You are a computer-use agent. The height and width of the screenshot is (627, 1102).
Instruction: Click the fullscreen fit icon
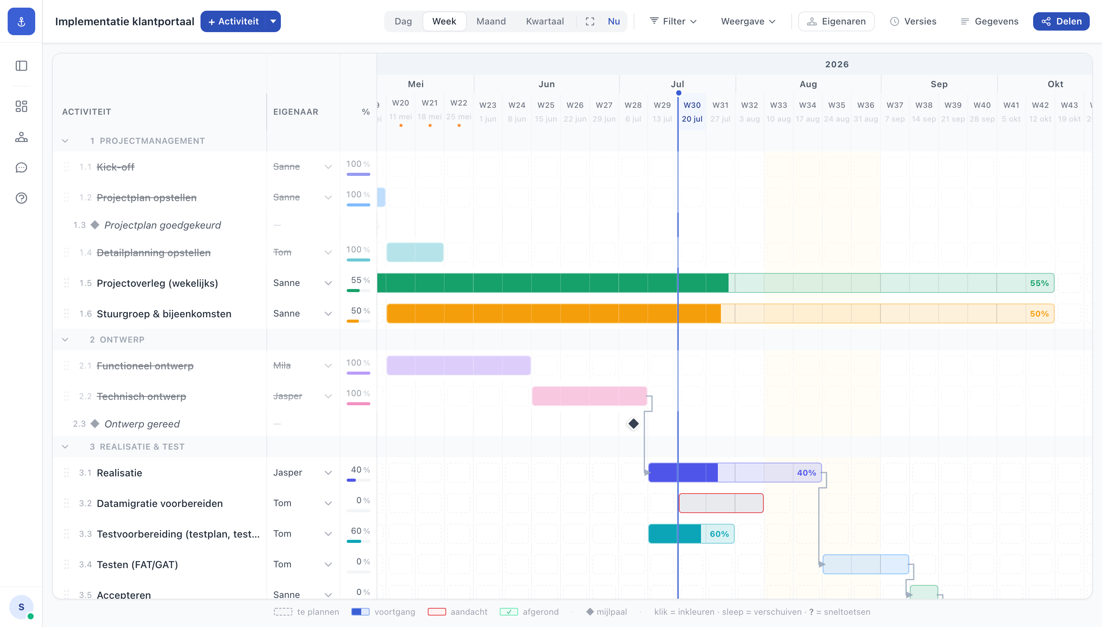pyautogui.click(x=590, y=21)
